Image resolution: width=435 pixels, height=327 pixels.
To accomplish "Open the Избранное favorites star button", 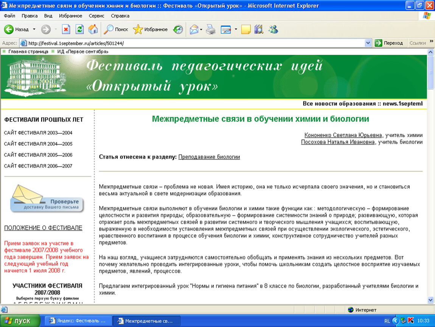I will click(x=150, y=30).
